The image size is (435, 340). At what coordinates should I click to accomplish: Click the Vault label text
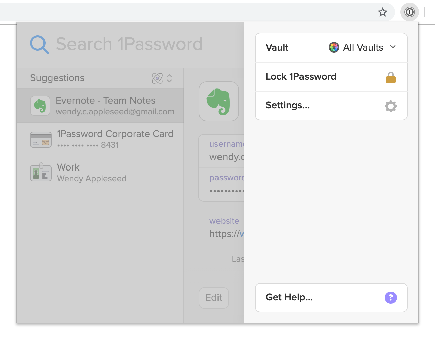coord(277,48)
